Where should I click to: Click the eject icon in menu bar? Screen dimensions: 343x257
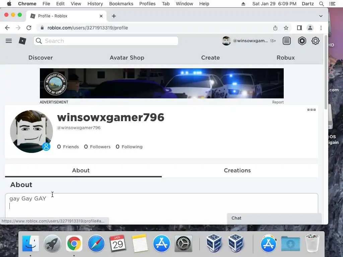coord(243,4)
